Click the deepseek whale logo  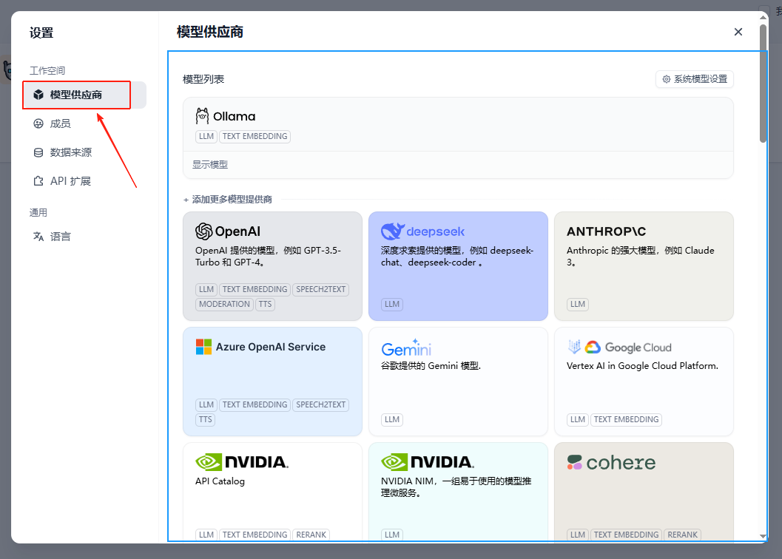(392, 231)
